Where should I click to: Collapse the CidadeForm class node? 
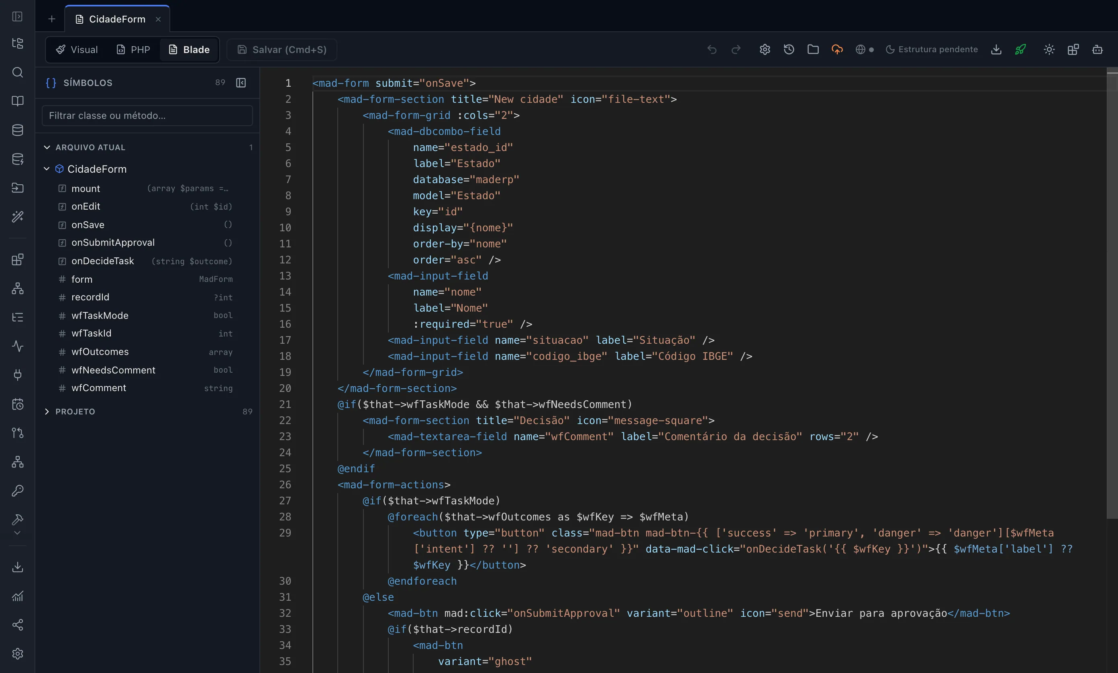coord(46,169)
